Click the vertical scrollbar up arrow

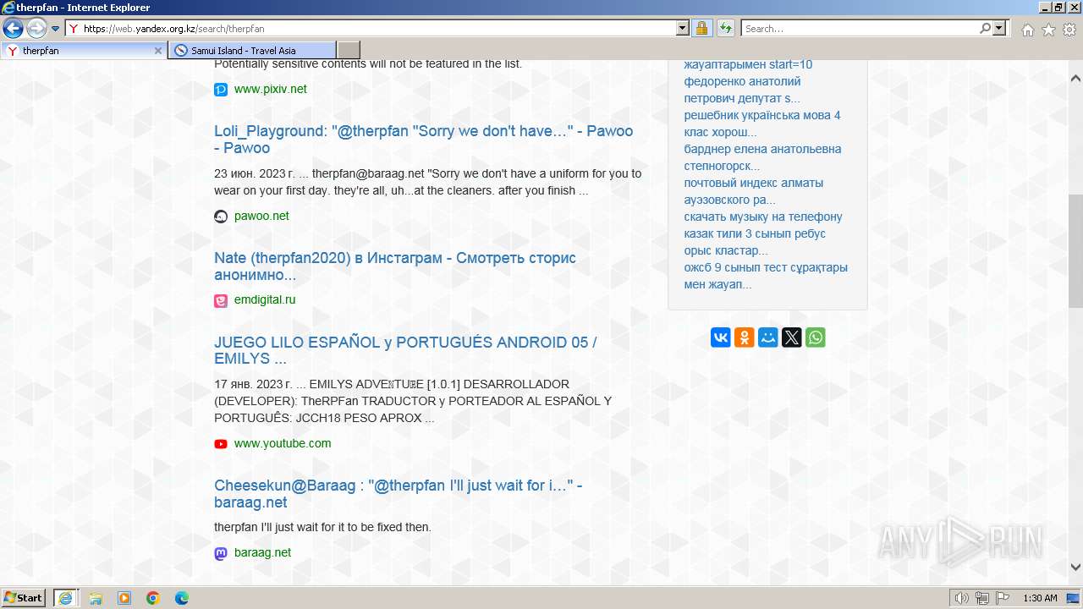[1075, 78]
